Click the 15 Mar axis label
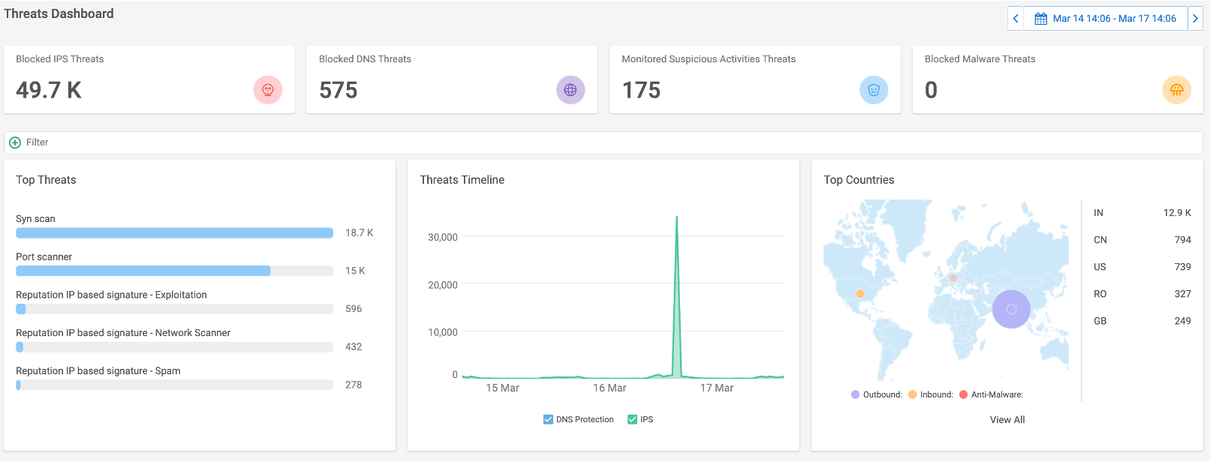The width and height of the screenshot is (1210, 462). click(502, 388)
